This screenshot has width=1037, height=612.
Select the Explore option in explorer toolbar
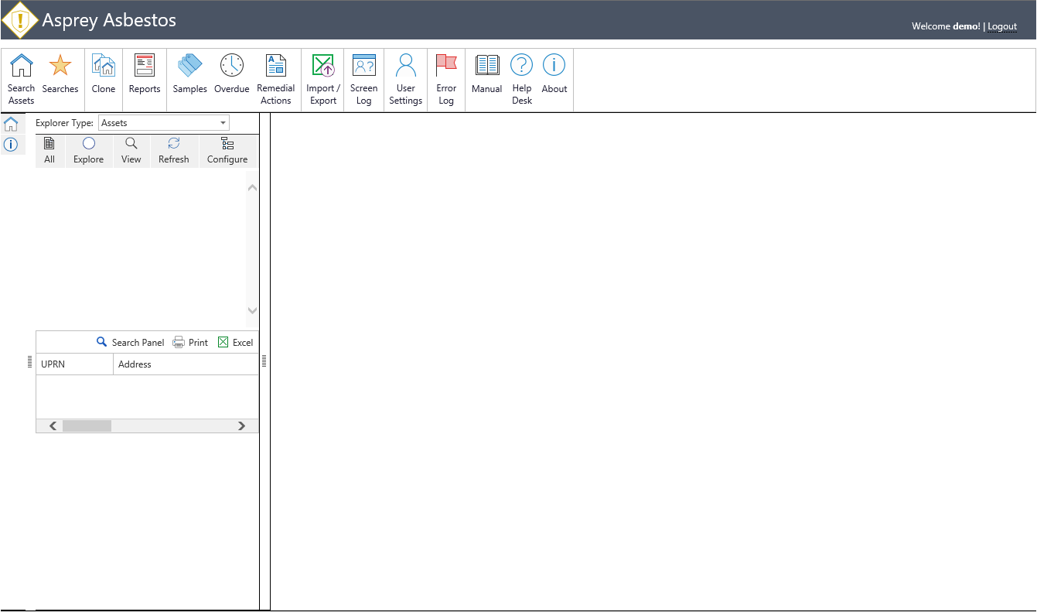(x=89, y=151)
